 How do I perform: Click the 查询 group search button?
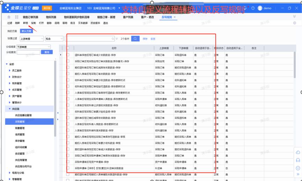47,52
